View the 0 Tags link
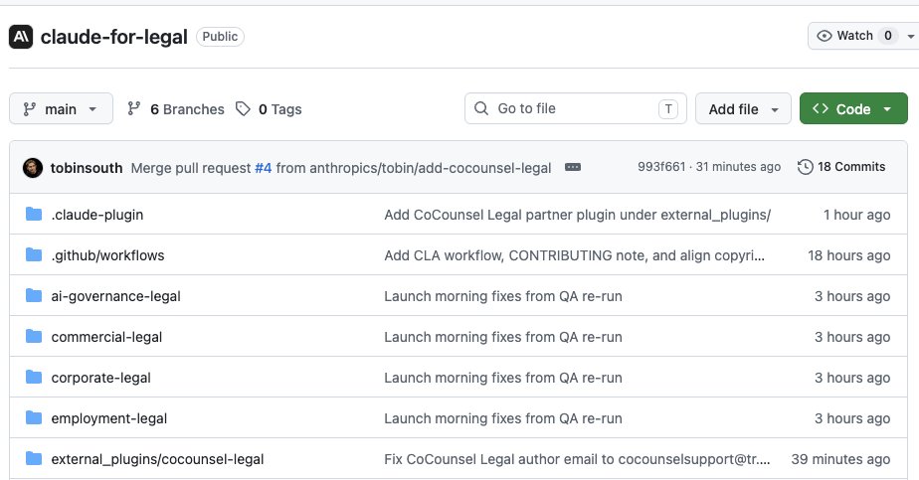The height and width of the screenshot is (480, 919). point(280,109)
